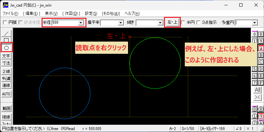Select the 連線 connected-line tool

point(6,85)
